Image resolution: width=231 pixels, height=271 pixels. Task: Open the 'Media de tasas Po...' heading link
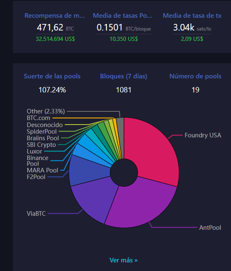(122, 16)
